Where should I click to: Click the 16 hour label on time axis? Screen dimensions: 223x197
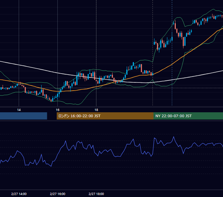click(x=57, y=110)
